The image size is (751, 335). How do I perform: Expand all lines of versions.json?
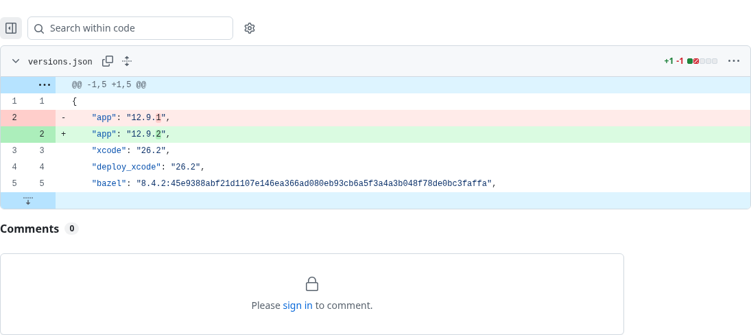(126, 61)
